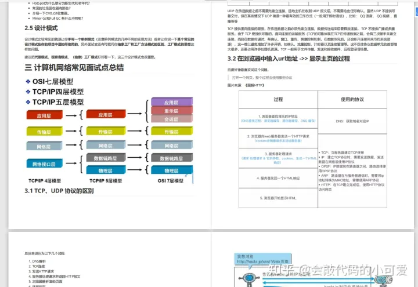Click the cell '2. 浏览器向web服务器发送一个HTTP请求'
418x287 pixels.
[278, 138]
